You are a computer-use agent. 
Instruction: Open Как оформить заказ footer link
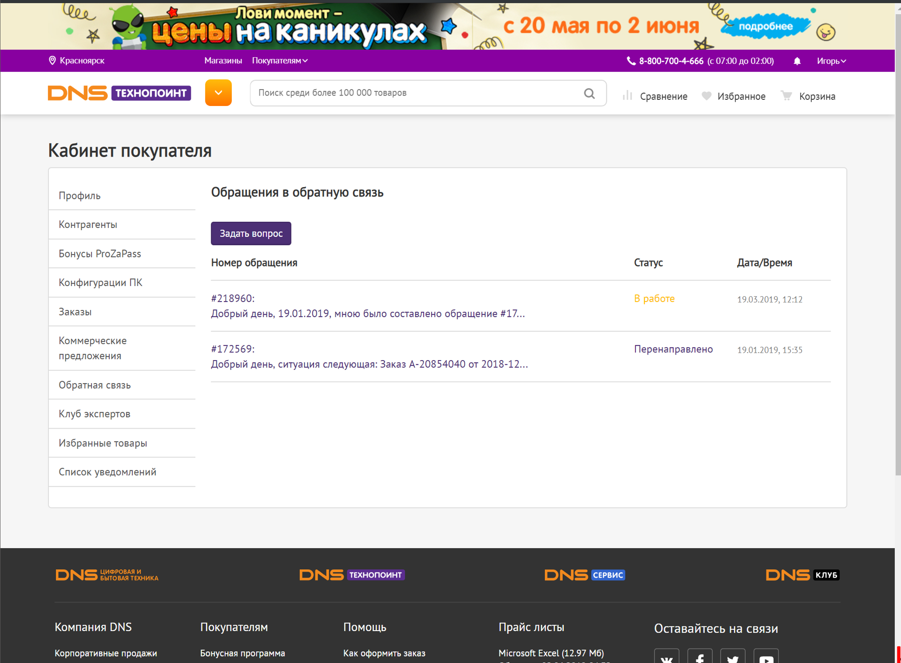pos(384,653)
